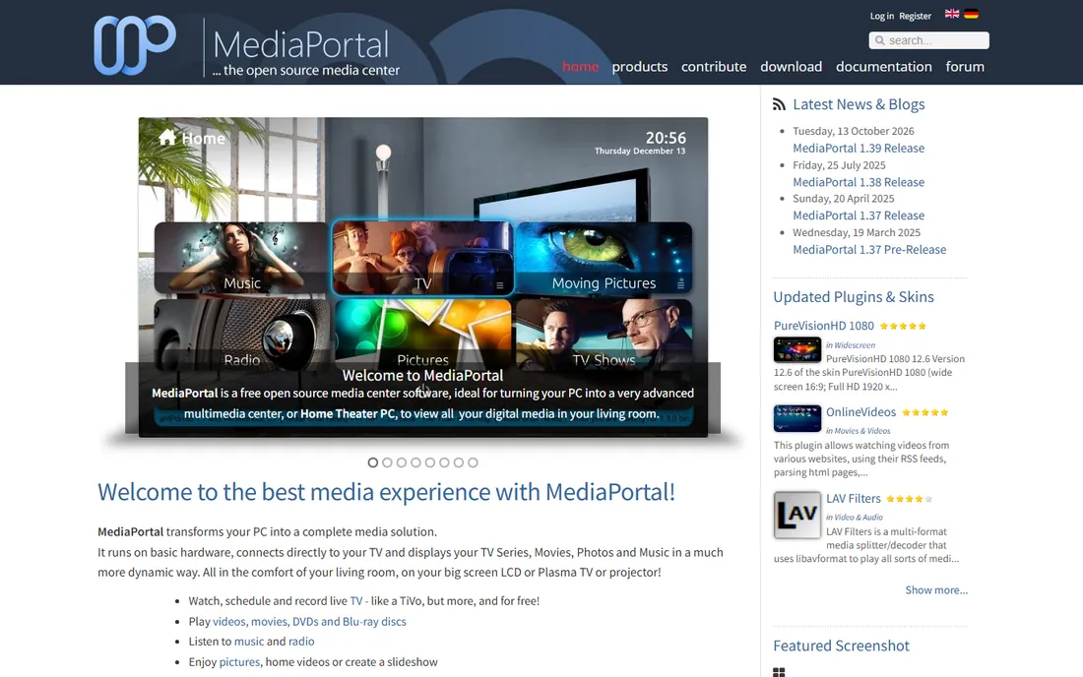This screenshot has width=1083, height=677.
Task: Click the Latest News & Blogs heading
Action: 859,104
